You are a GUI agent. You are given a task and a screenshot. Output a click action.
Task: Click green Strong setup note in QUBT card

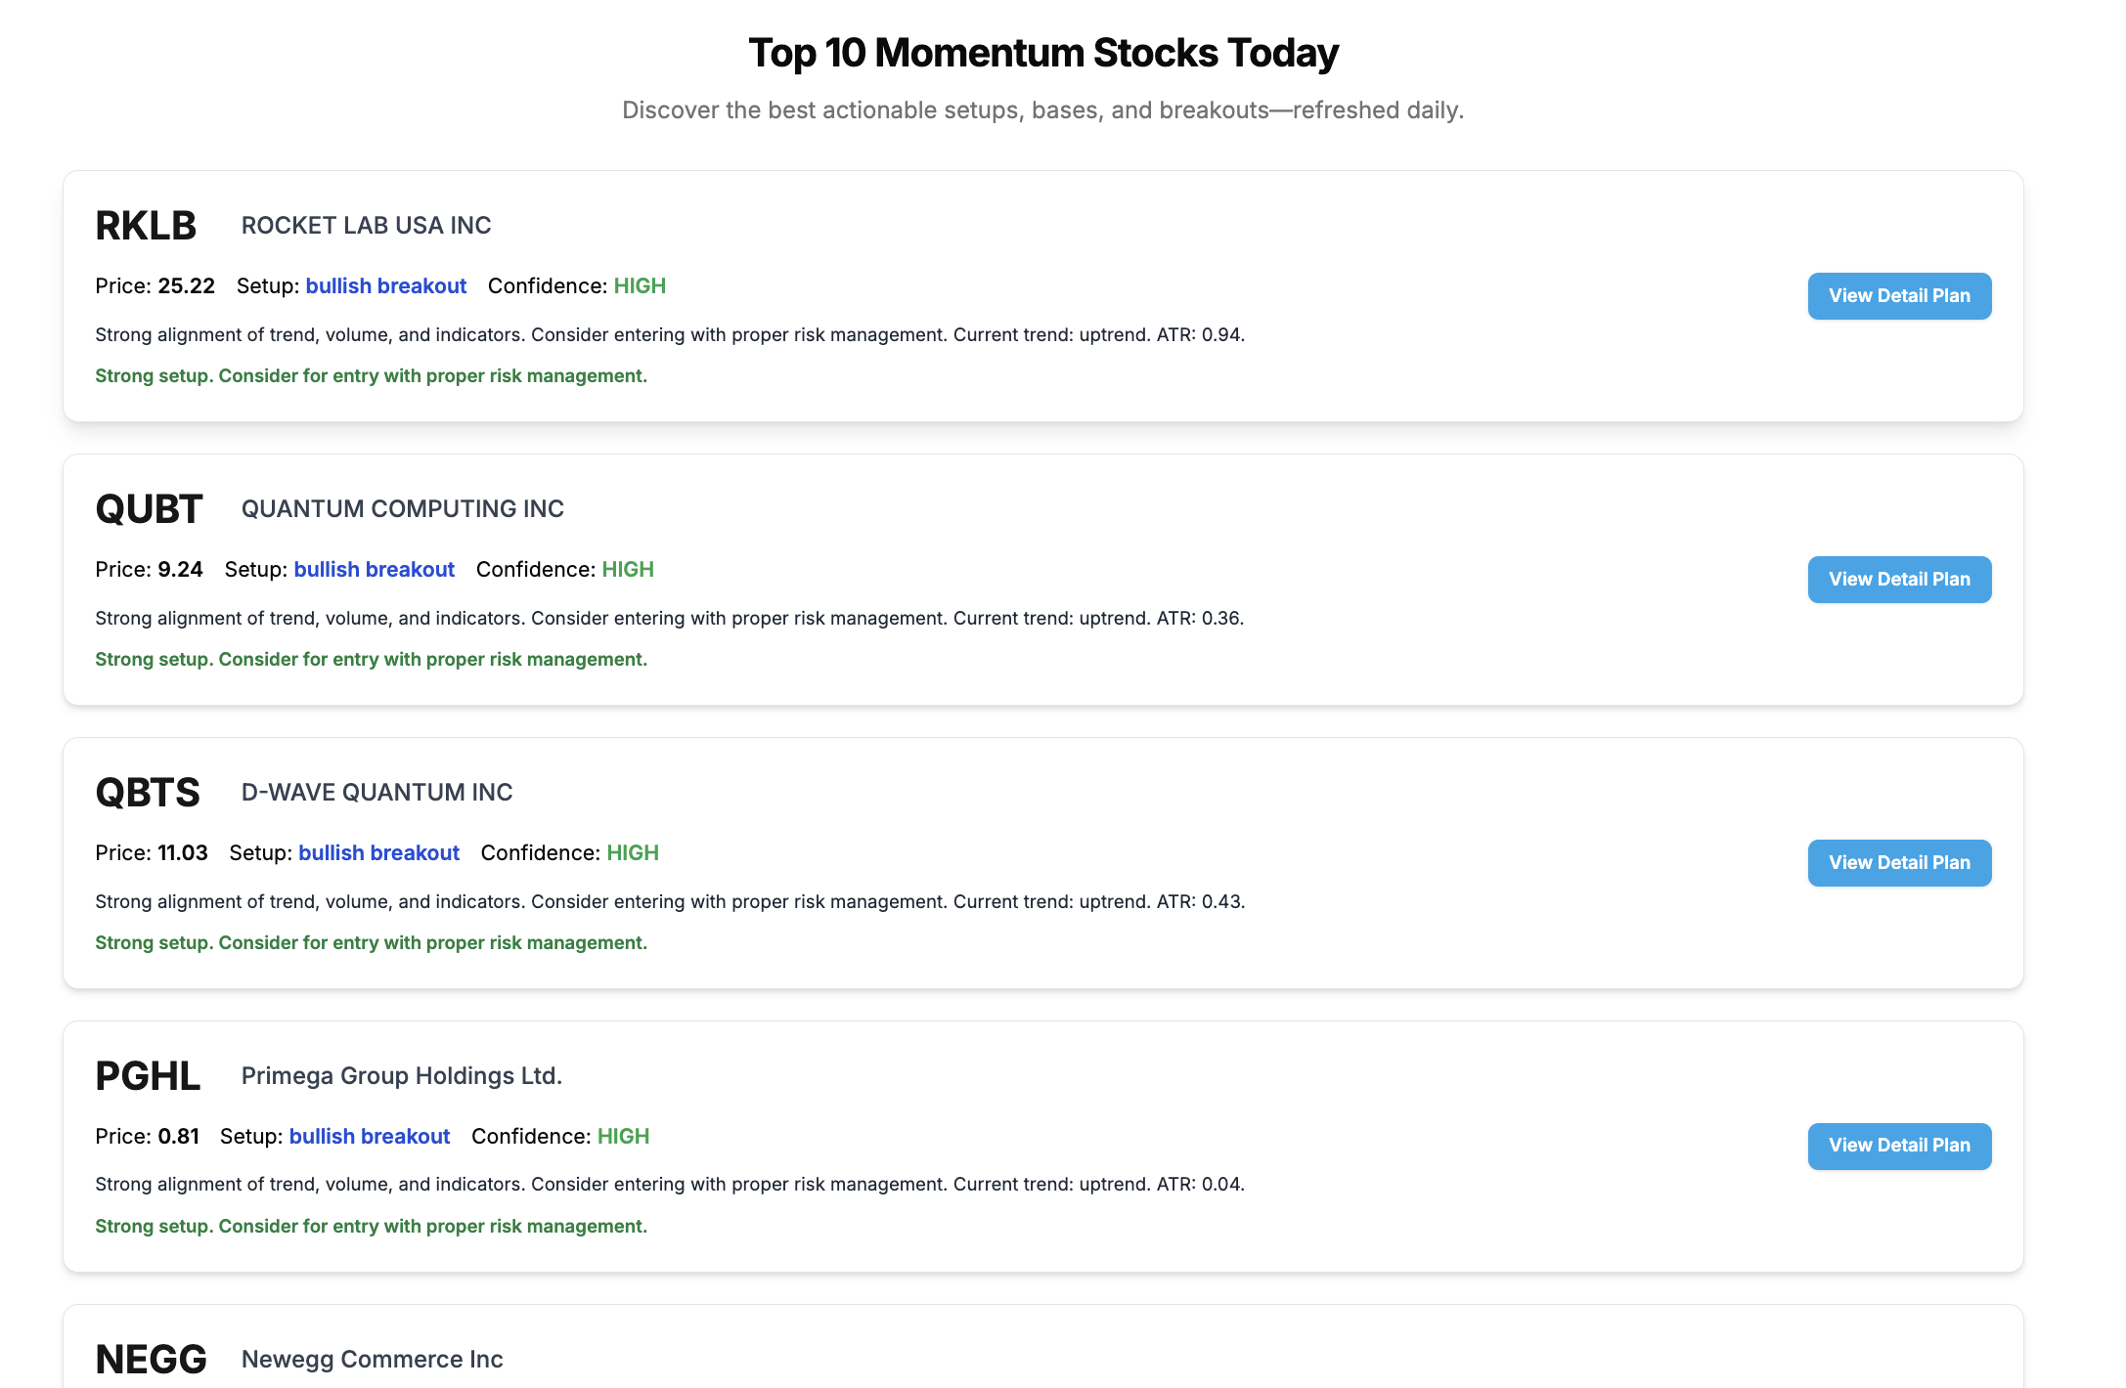(372, 660)
